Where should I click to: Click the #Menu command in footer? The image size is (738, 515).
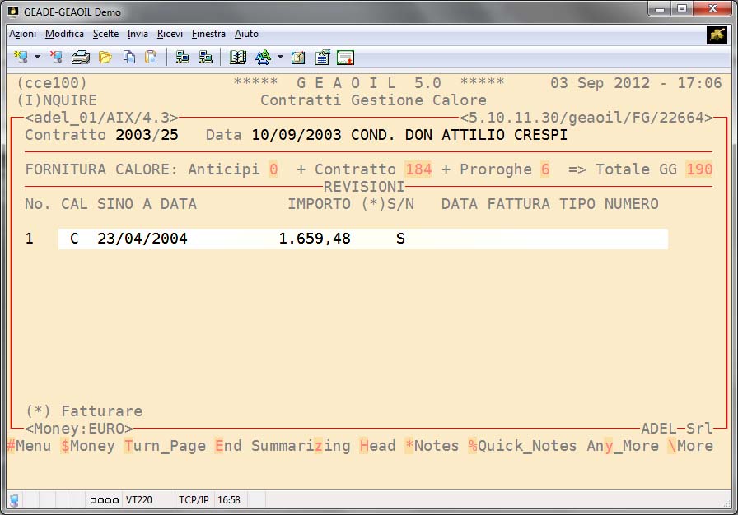pos(29,446)
